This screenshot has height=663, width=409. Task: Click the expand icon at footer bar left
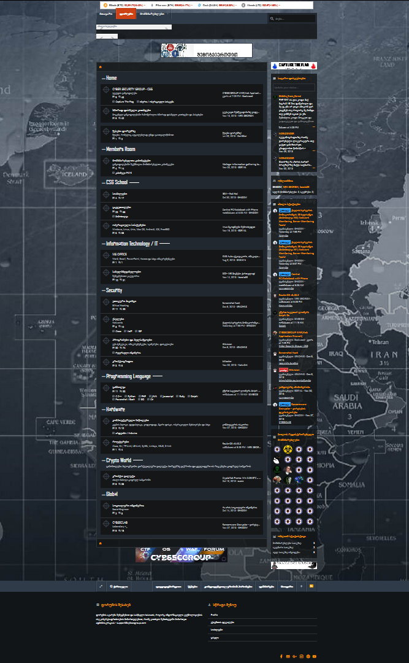(x=101, y=586)
